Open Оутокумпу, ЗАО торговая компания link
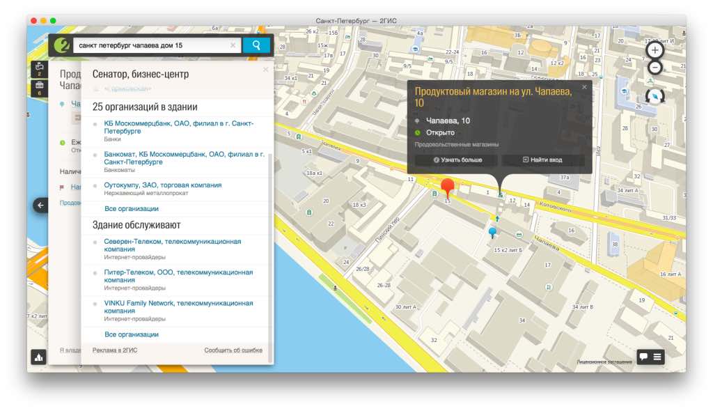This screenshot has height=411, width=713. (163, 185)
